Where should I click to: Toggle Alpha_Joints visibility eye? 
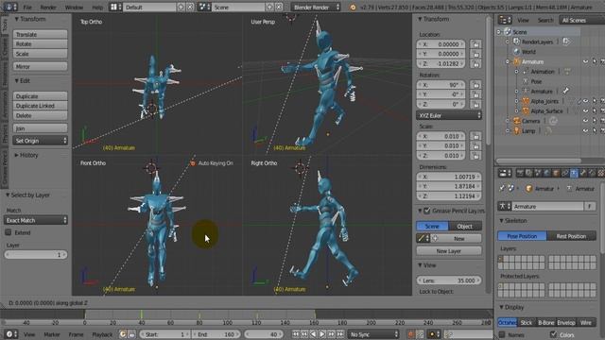point(586,101)
